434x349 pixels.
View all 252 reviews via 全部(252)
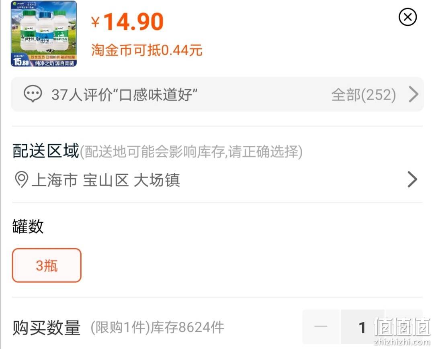pyautogui.click(x=363, y=95)
